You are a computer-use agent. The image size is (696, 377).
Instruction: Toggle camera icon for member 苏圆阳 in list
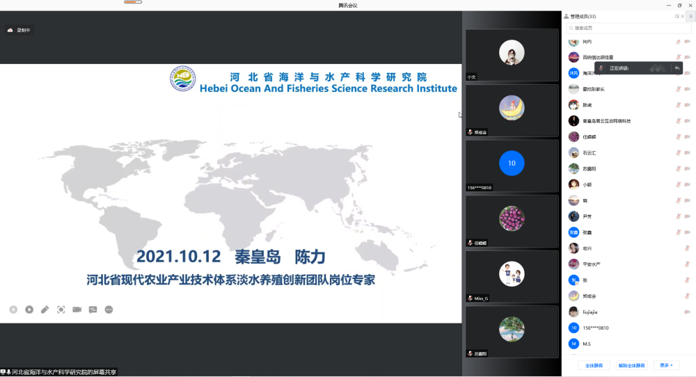[x=687, y=168]
